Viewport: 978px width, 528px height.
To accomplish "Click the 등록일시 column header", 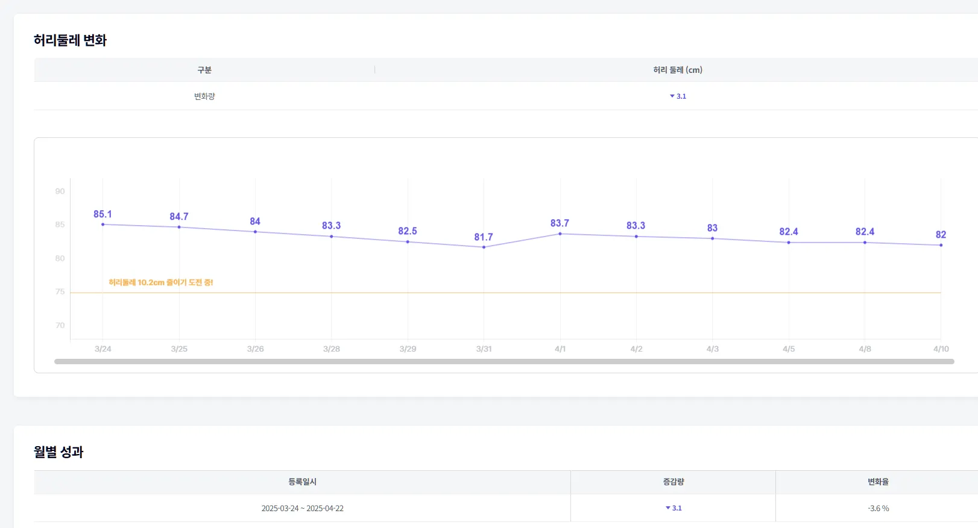I will tap(302, 482).
